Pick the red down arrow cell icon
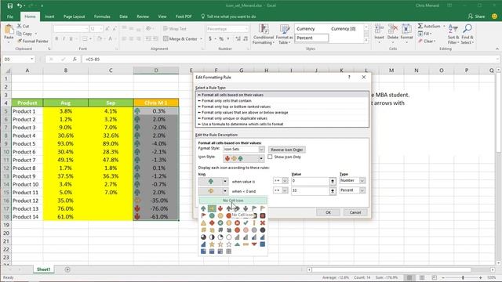 click(220, 209)
